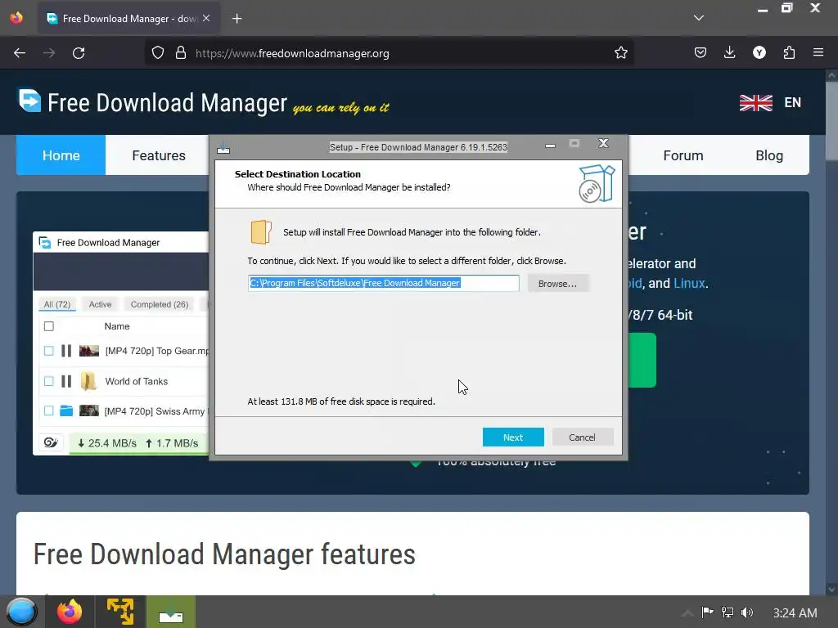This screenshot has height=628, width=838.
Task: Click pause icon on Top Gear row
Action: pyautogui.click(x=66, y=351)
